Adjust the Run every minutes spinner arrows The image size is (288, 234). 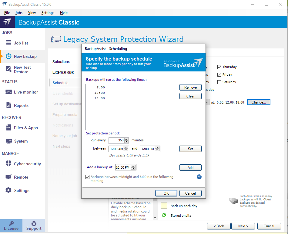click(x=126, y=140)
